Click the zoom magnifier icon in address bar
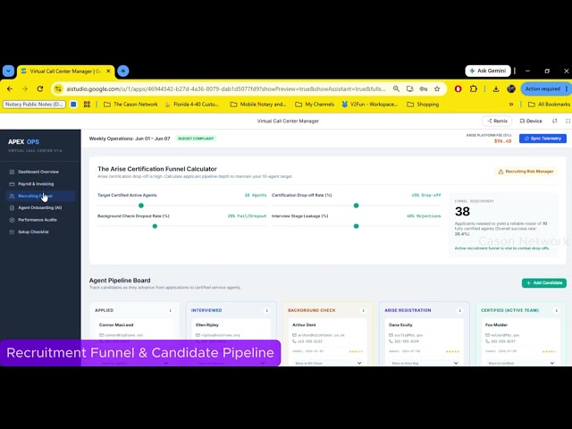The width and height of the screenshot is (572, 429). 396,88
